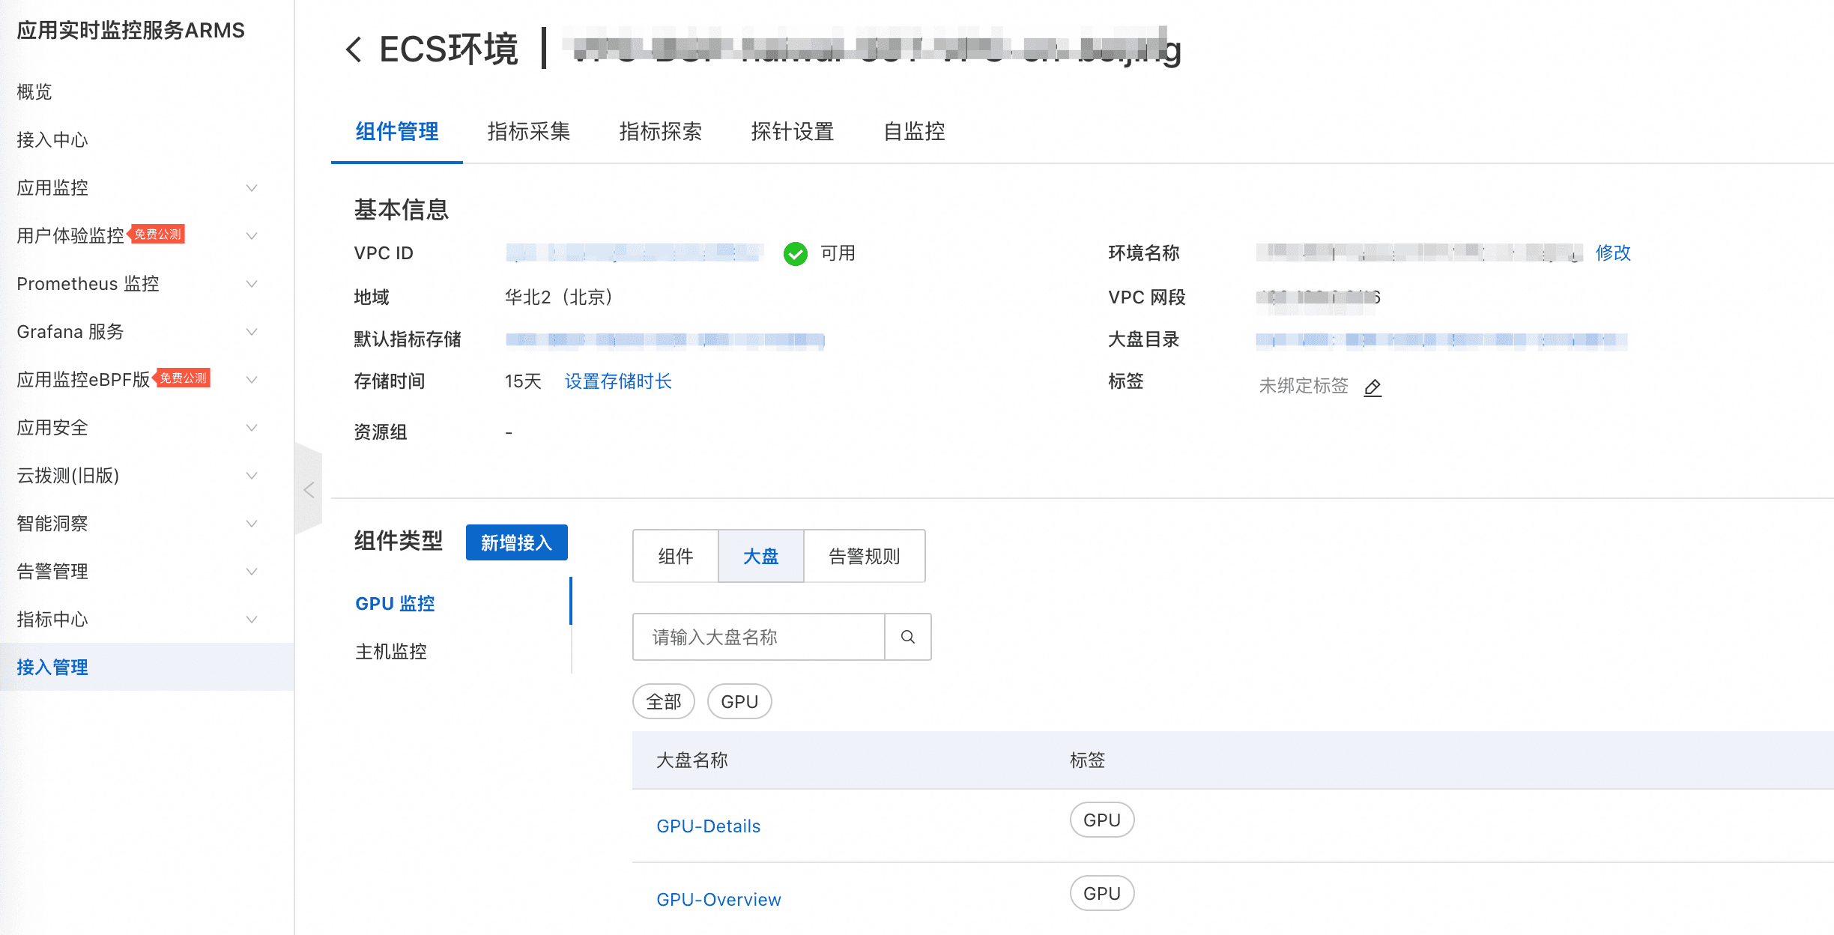Image resolution: width=1834 pixels, height=935 pixels.
Task: Click the edit pencil icon next to 未绑定标签
Action: 1373,387
